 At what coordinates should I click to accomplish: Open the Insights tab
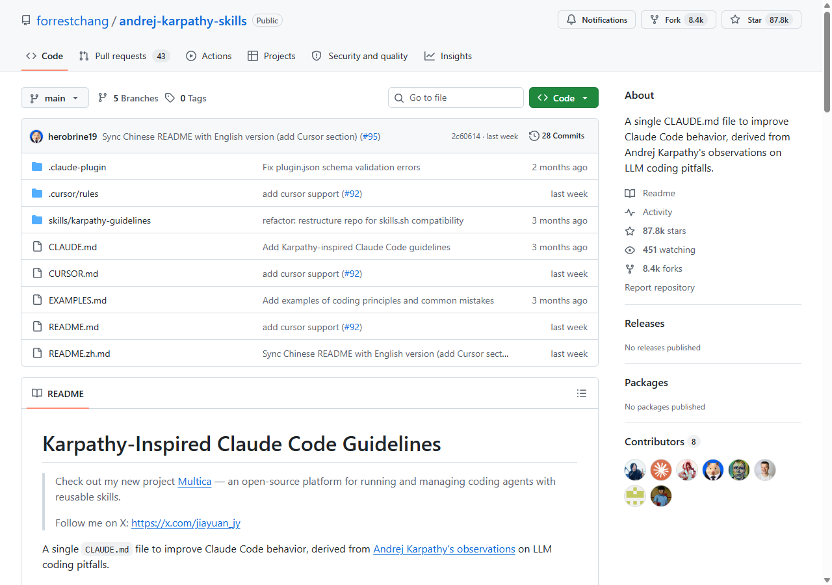(x=448, y=56)
